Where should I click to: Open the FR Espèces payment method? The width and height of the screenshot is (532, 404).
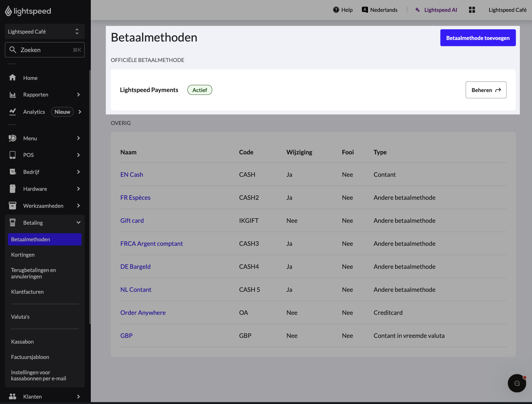[135, 198]
